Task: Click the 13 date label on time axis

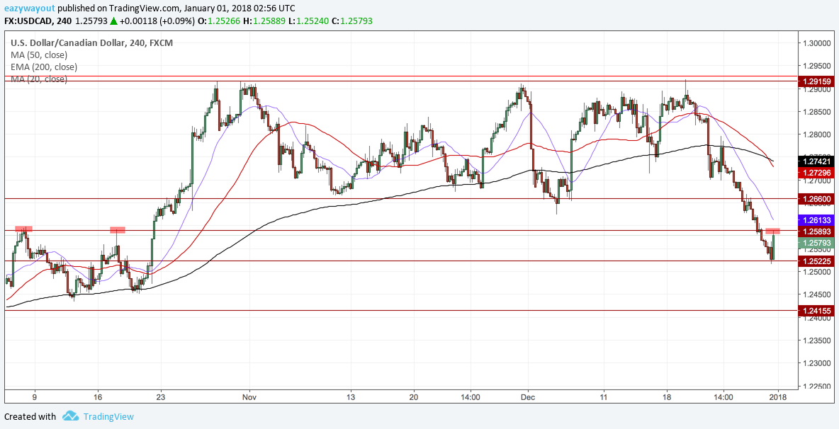Action: pos(351,398)
